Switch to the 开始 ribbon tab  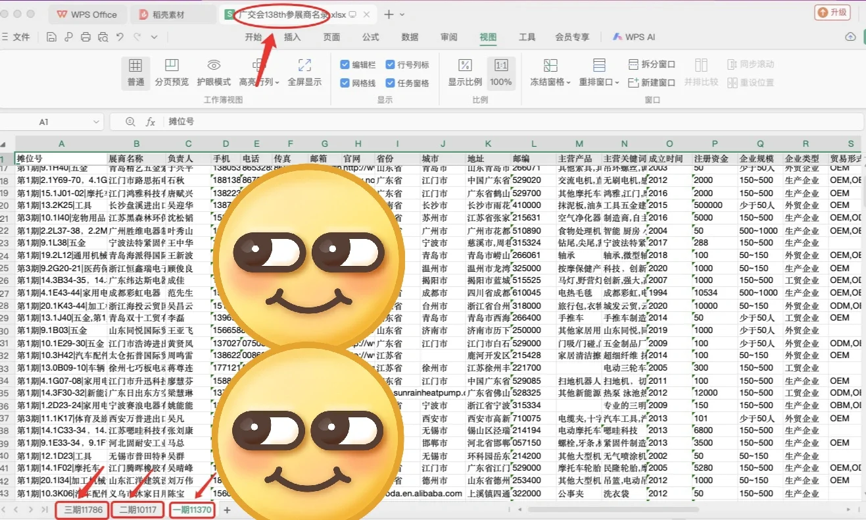[x=253, y=37]
